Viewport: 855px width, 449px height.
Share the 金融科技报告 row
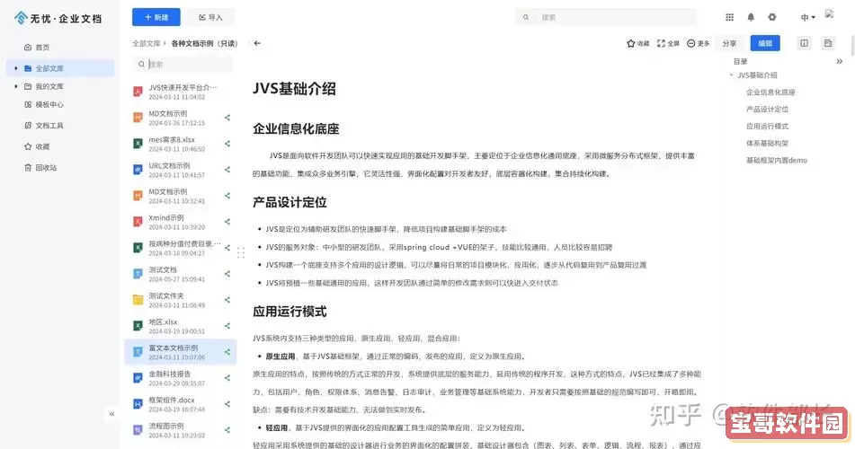[x=227, y=378]
